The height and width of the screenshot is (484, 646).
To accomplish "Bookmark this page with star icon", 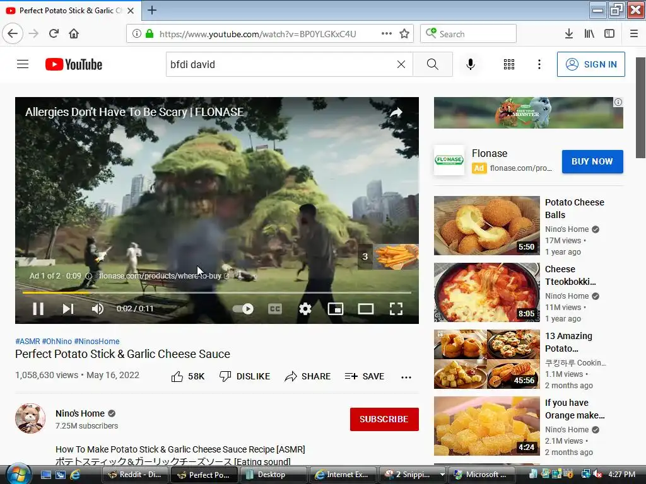I will (404, 34).
